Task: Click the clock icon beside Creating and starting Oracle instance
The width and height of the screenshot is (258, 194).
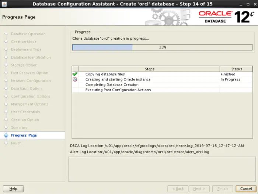Action: click(75, 79)
